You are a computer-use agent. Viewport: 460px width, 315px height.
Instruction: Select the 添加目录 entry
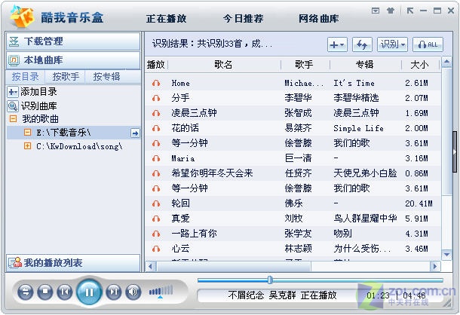pyautogui.click(x=38, y=92)
